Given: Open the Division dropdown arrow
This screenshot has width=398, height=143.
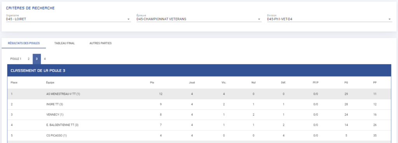Looking at the screenshot, I should [x=389, y=19].
